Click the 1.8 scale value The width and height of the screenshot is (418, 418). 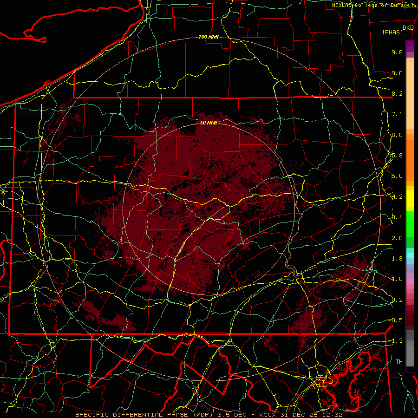click(x=397, y=259)
